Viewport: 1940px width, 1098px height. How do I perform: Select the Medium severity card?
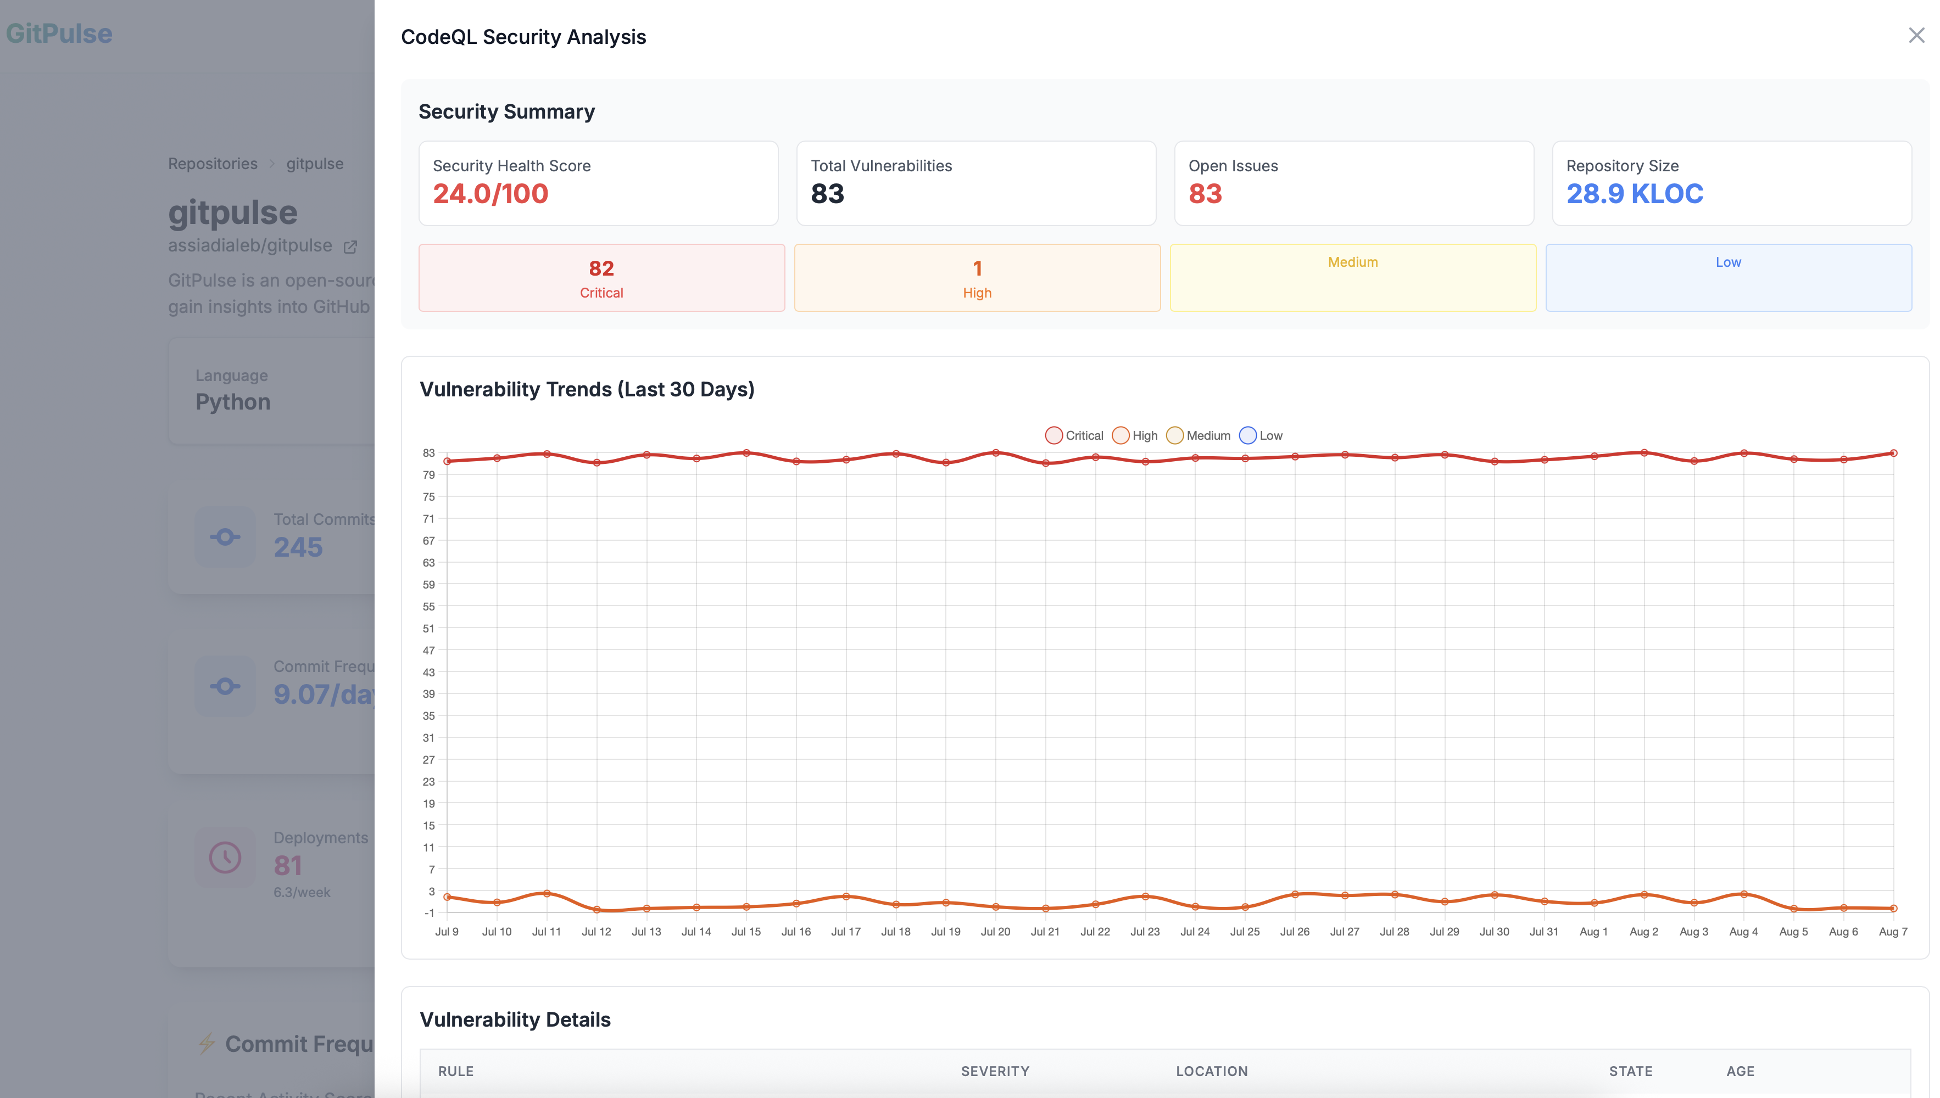click(1352, 277)
